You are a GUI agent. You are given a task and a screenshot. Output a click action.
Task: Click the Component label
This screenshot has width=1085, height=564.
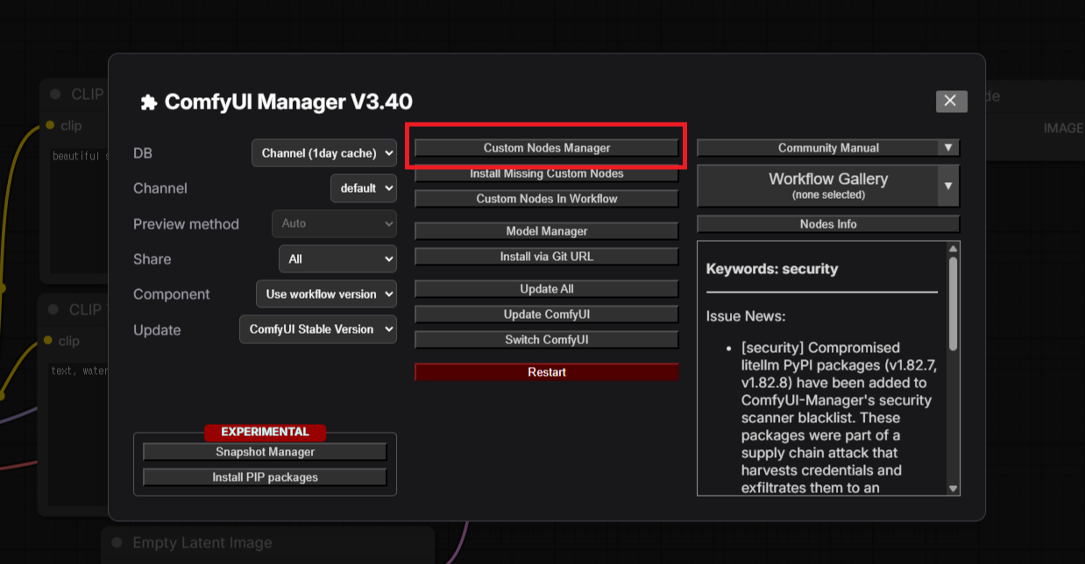[x=172, y=294]
